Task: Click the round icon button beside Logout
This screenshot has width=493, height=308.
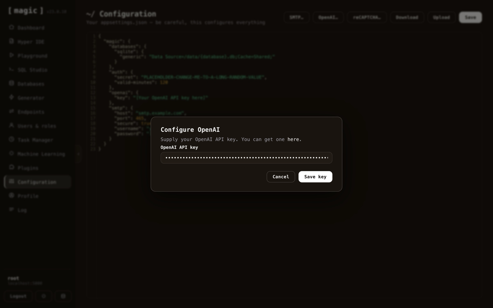Action: point(43,296)
